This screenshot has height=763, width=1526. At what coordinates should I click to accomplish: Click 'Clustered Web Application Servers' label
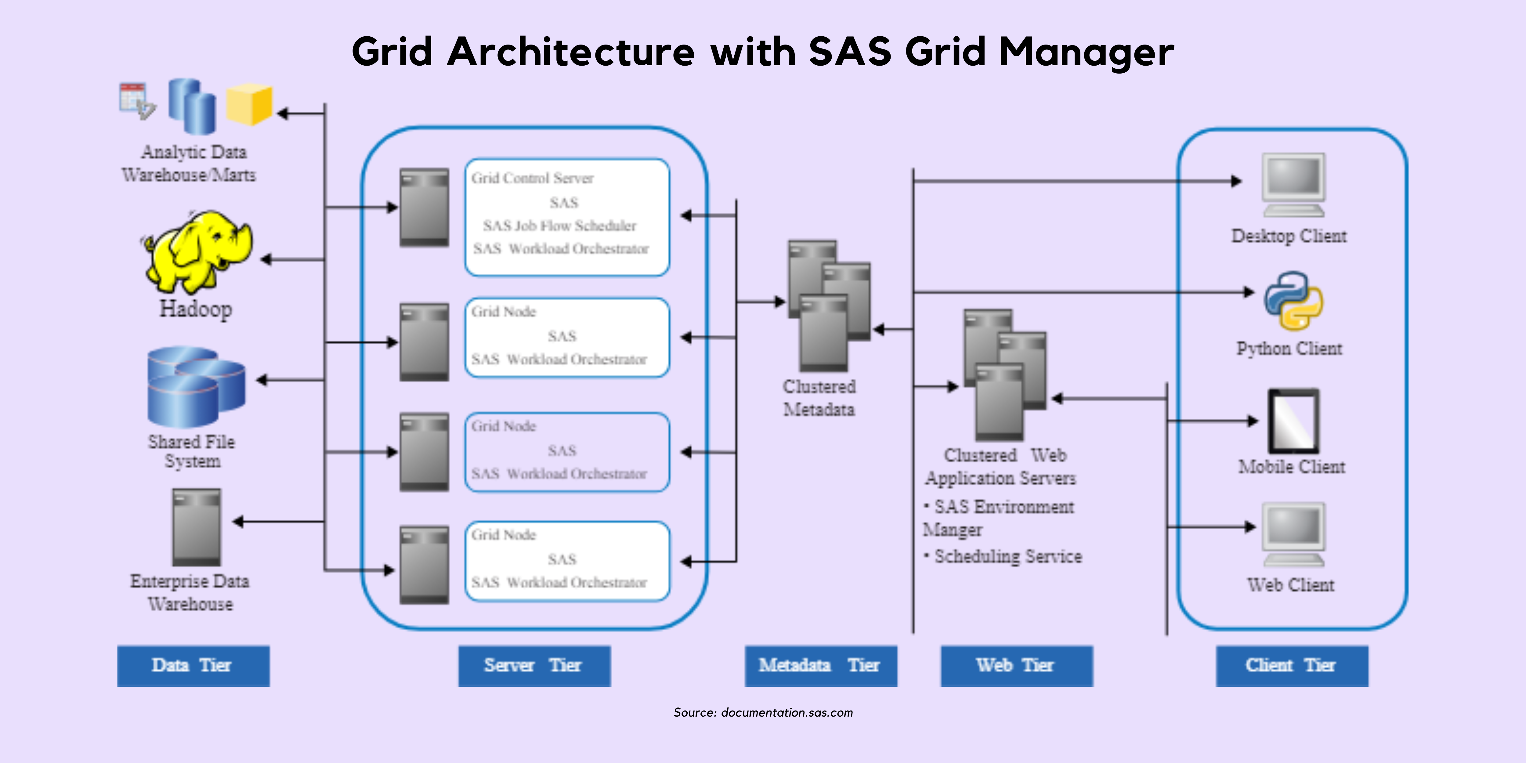point(1000,467)
